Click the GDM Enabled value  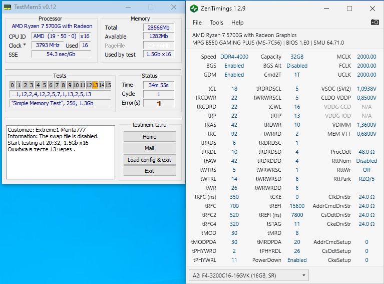pyautogui.click(x=234, y=75)
